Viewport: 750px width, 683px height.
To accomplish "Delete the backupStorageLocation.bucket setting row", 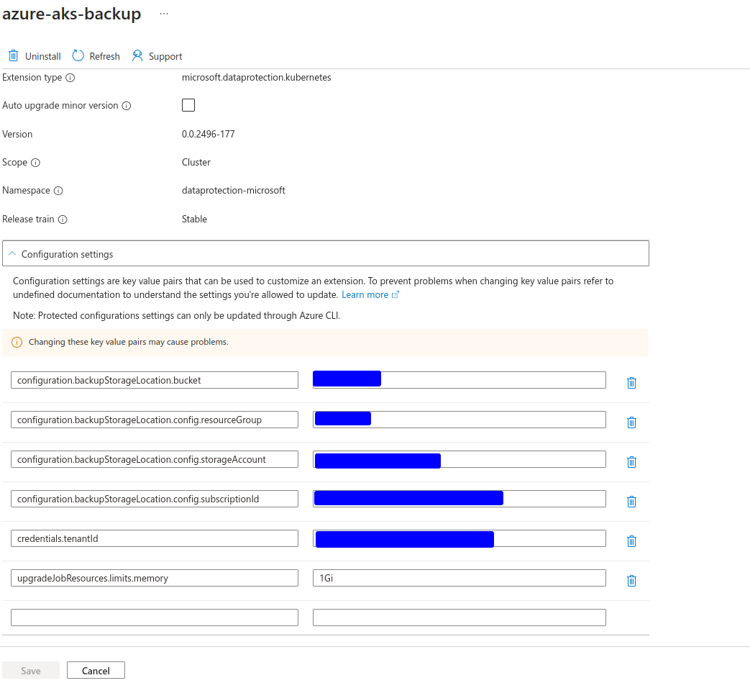I will [x=631, y=383].
